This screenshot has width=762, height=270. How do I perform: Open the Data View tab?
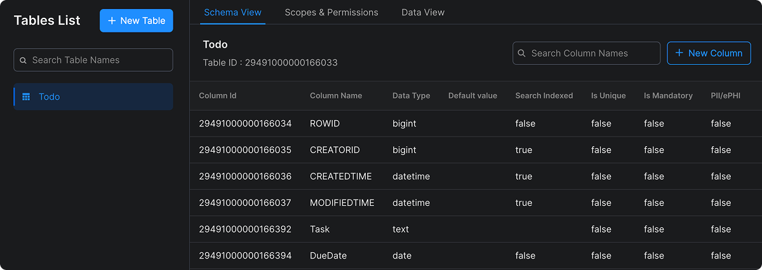click(423, 12)
